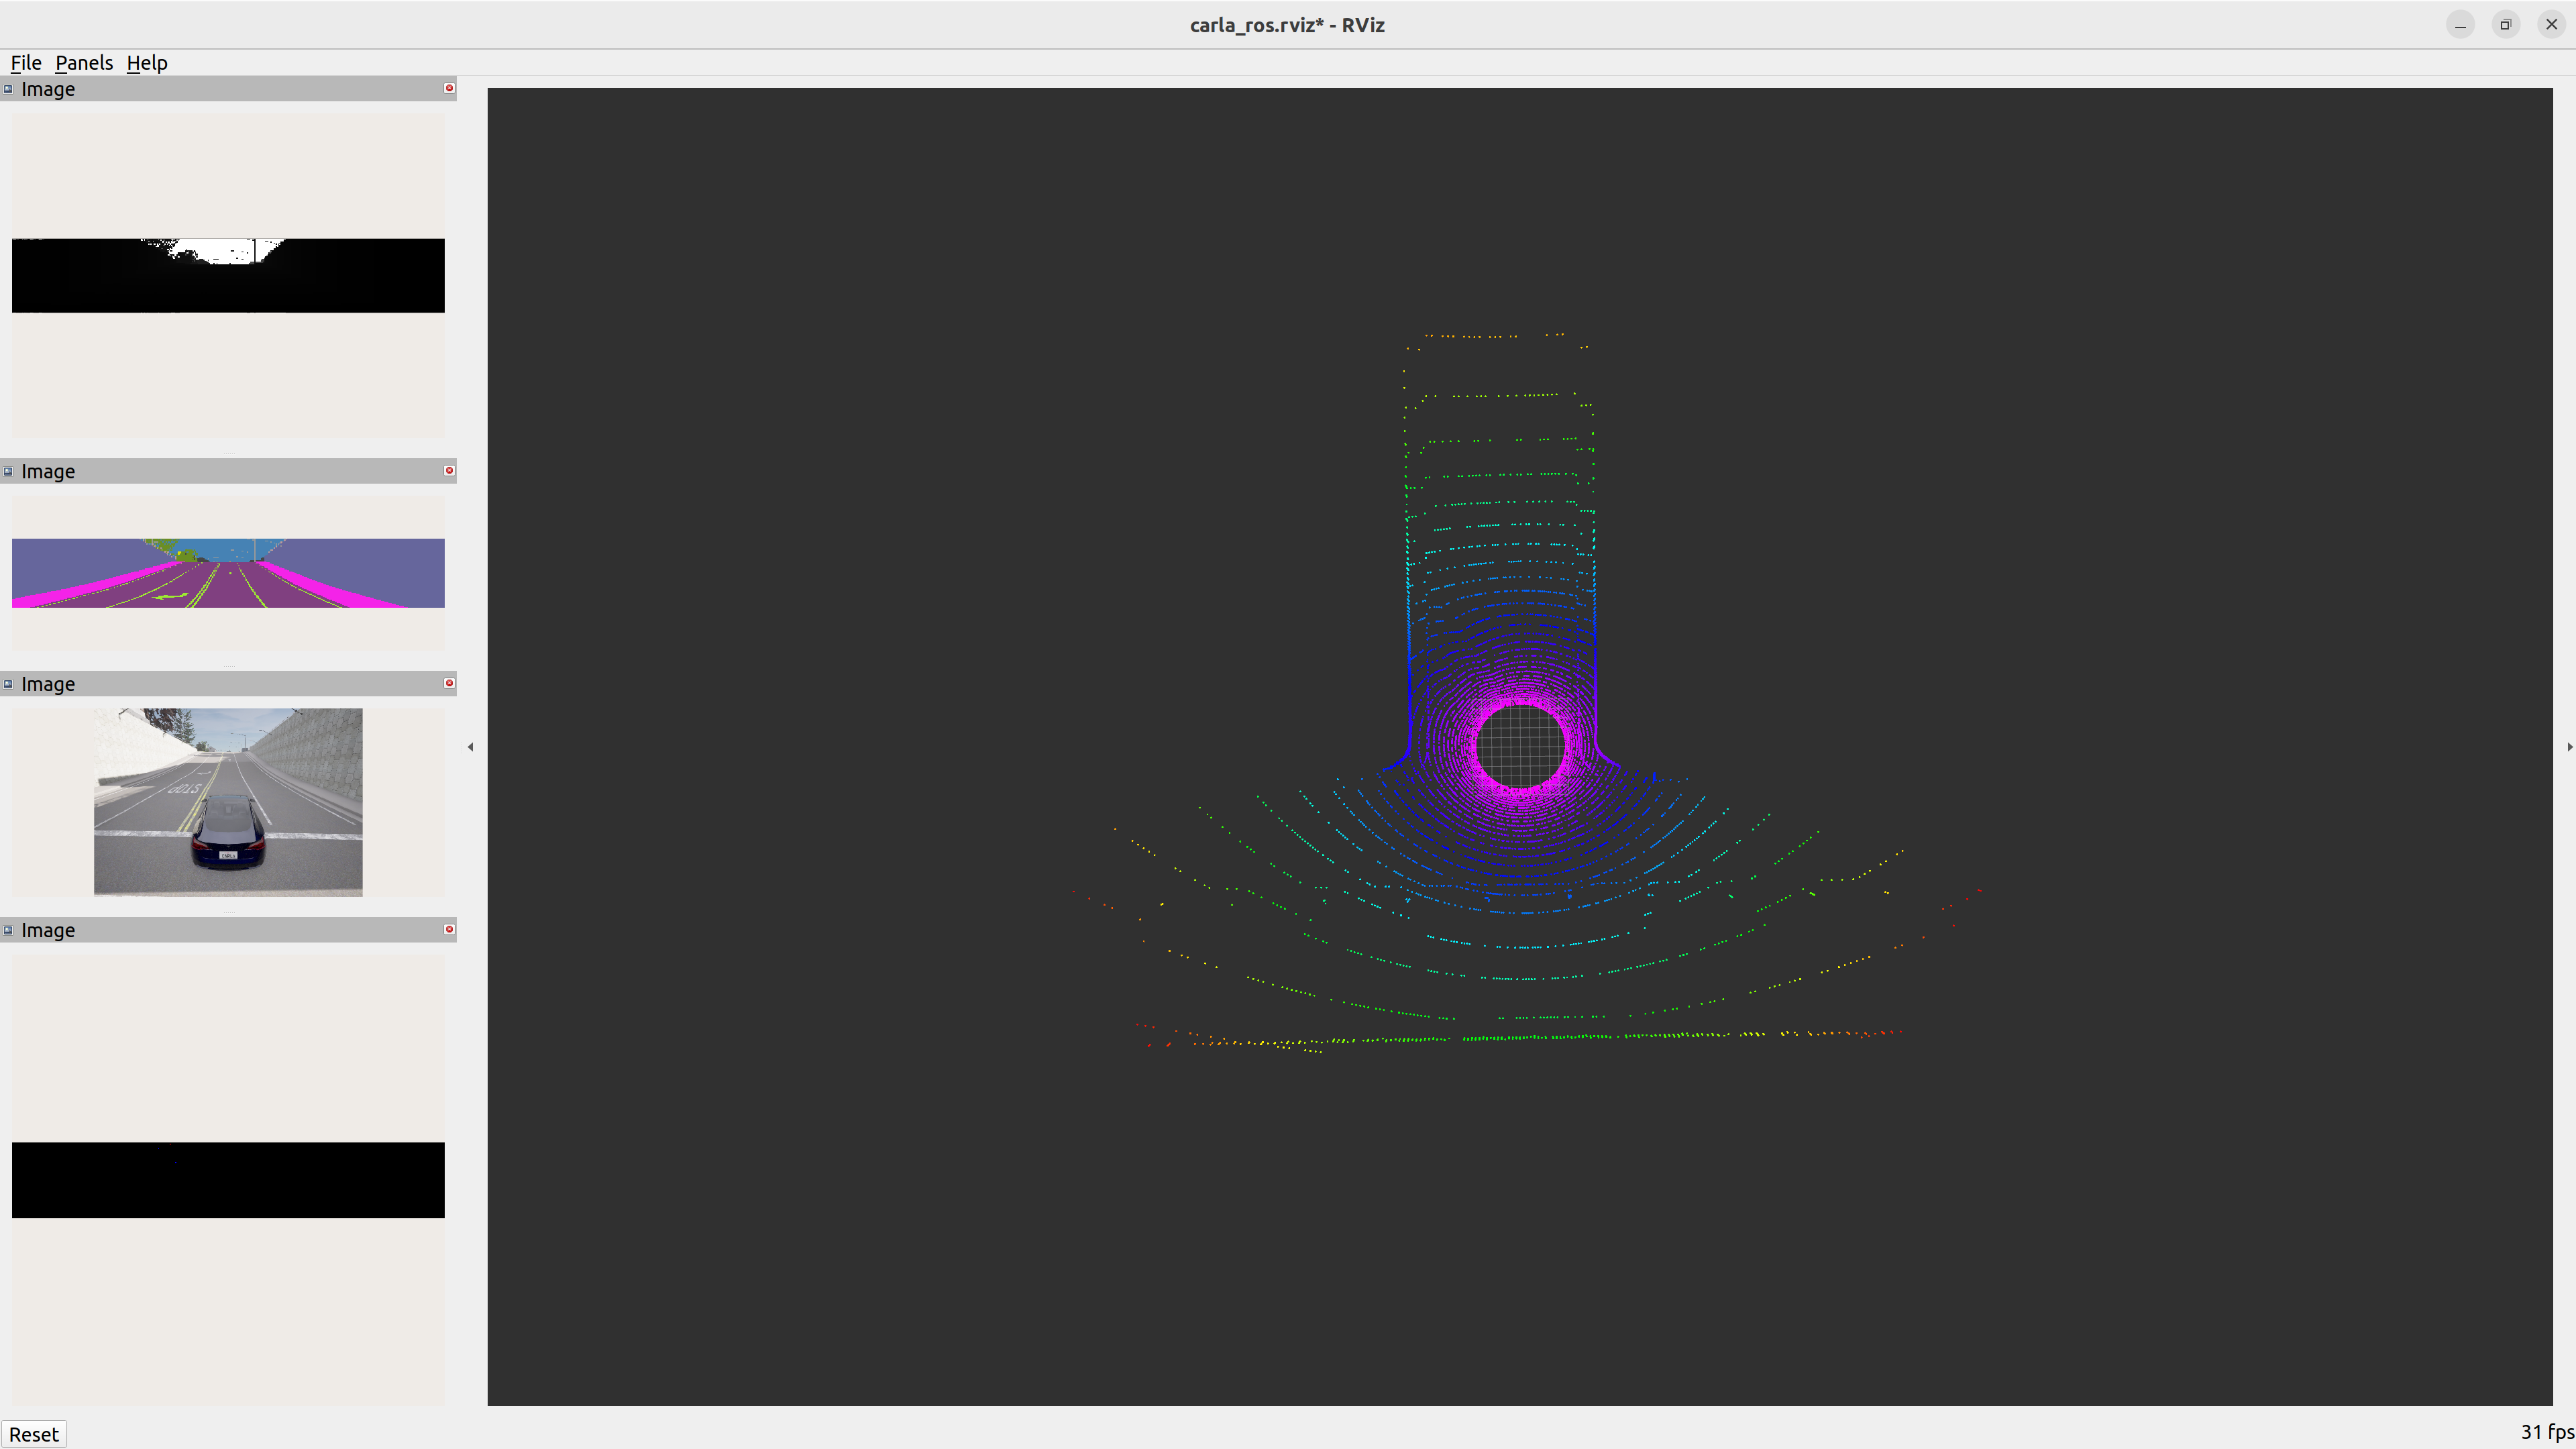Open the Panels menu
Screen dimensions: 2576x1449
tap(84, 63)
